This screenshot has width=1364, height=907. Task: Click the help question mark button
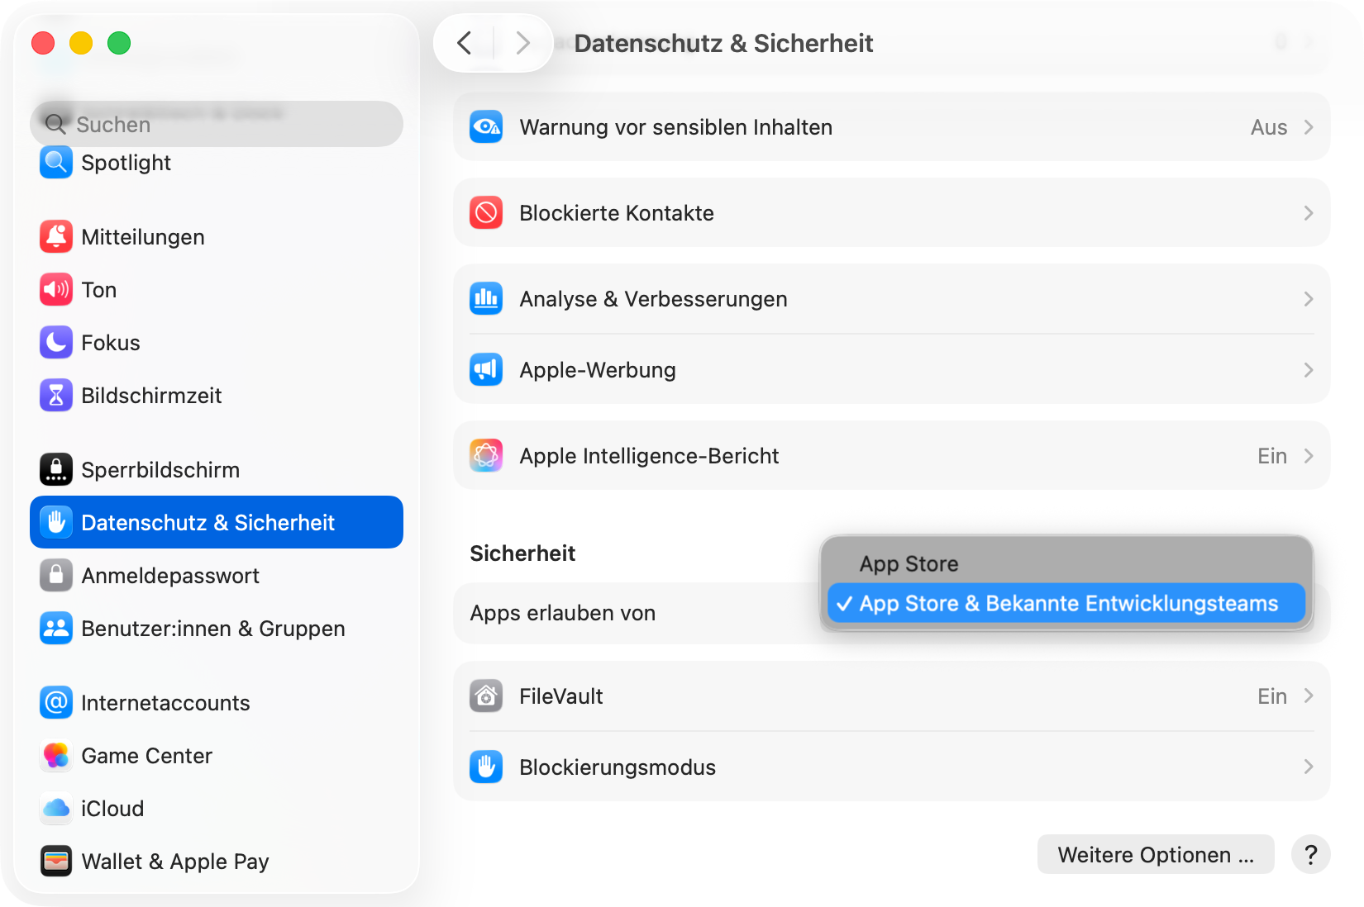tap(1310, 855)
